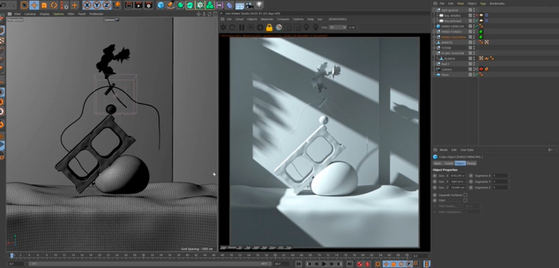Click the Segments X input field
This screenshot has width=559, height=268.
tap(500, 175)
